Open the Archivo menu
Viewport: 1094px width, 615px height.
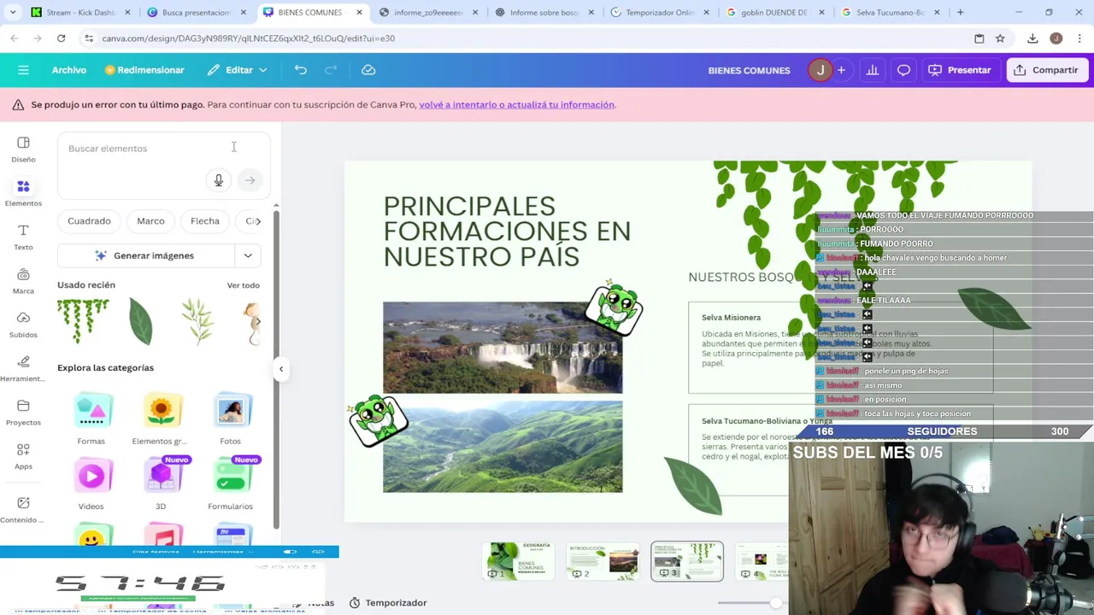click(x=68, y=70)
